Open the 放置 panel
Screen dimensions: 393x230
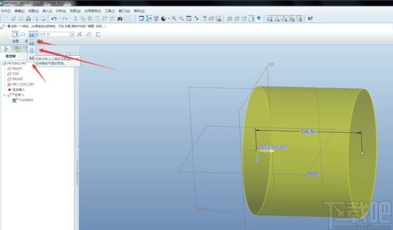(x=16, y=41)
